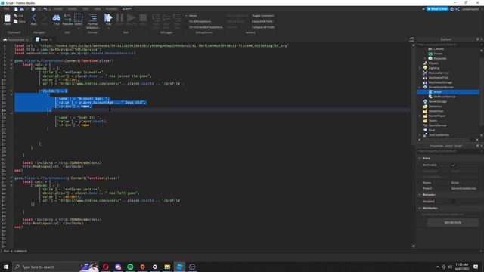The width and height of the screenshot is (484, 272).
Task: Click the Windows Start button
Action: click(x=6, y=267)
